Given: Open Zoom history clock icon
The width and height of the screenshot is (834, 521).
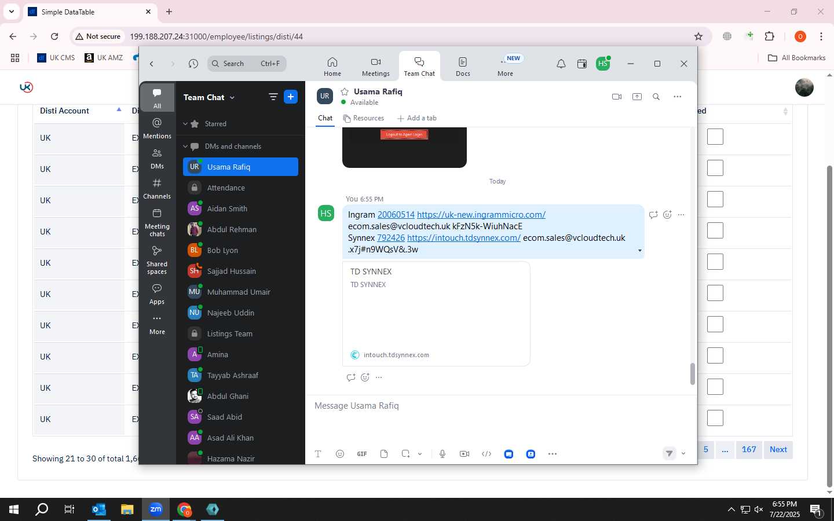Looking at the screenshot, I should pyautogui.click(x=193, y=64).
